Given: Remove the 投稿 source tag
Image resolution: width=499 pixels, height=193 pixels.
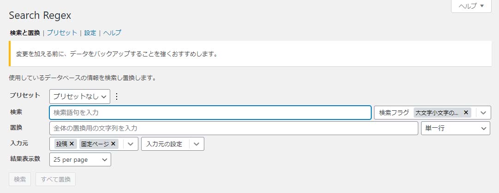Looking at the screenshot, I should 71,144.
